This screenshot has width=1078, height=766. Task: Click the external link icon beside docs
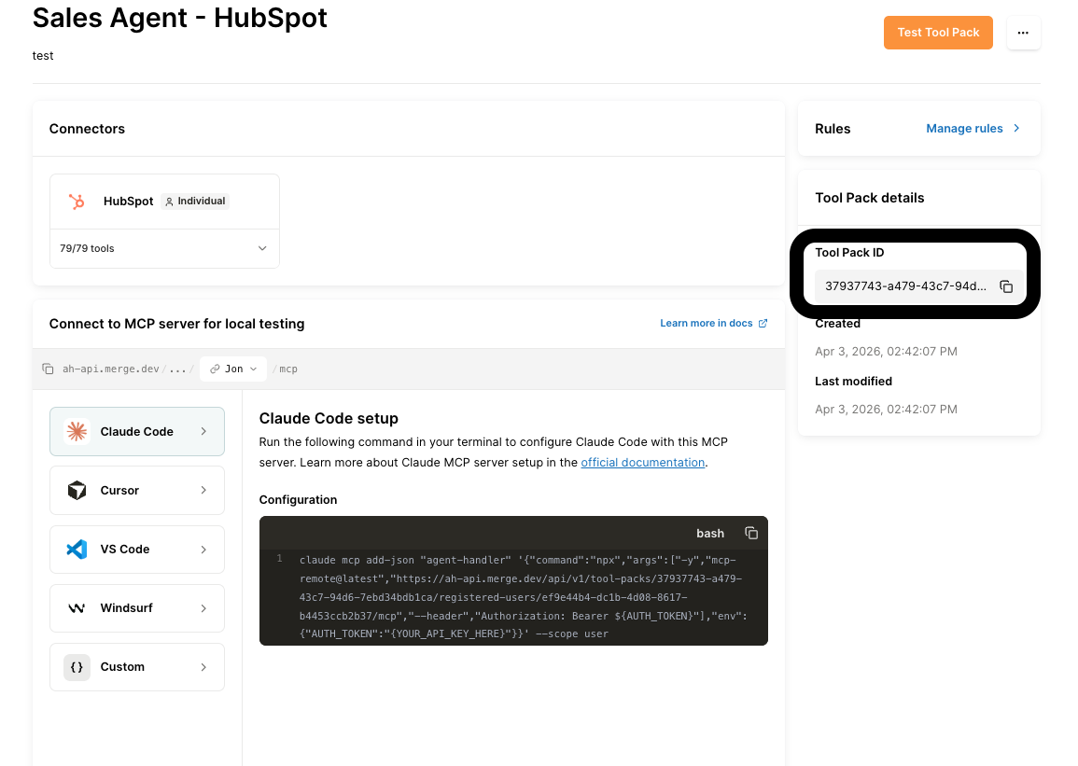763,324
